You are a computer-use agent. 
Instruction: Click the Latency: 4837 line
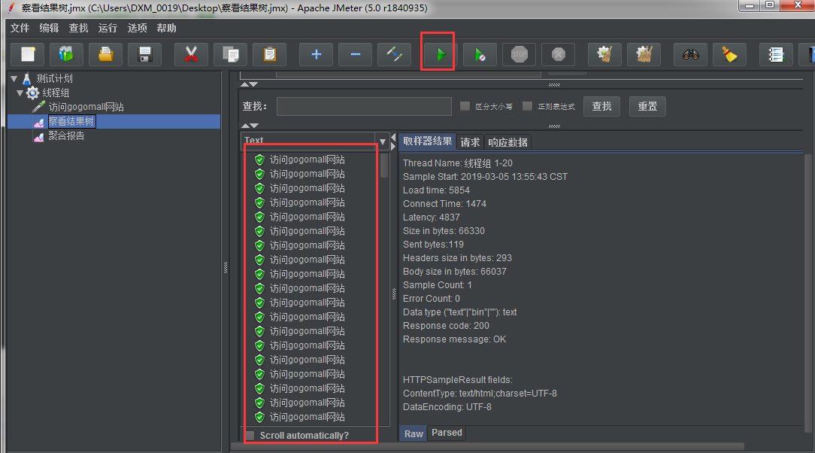click(x=432, y=217)
